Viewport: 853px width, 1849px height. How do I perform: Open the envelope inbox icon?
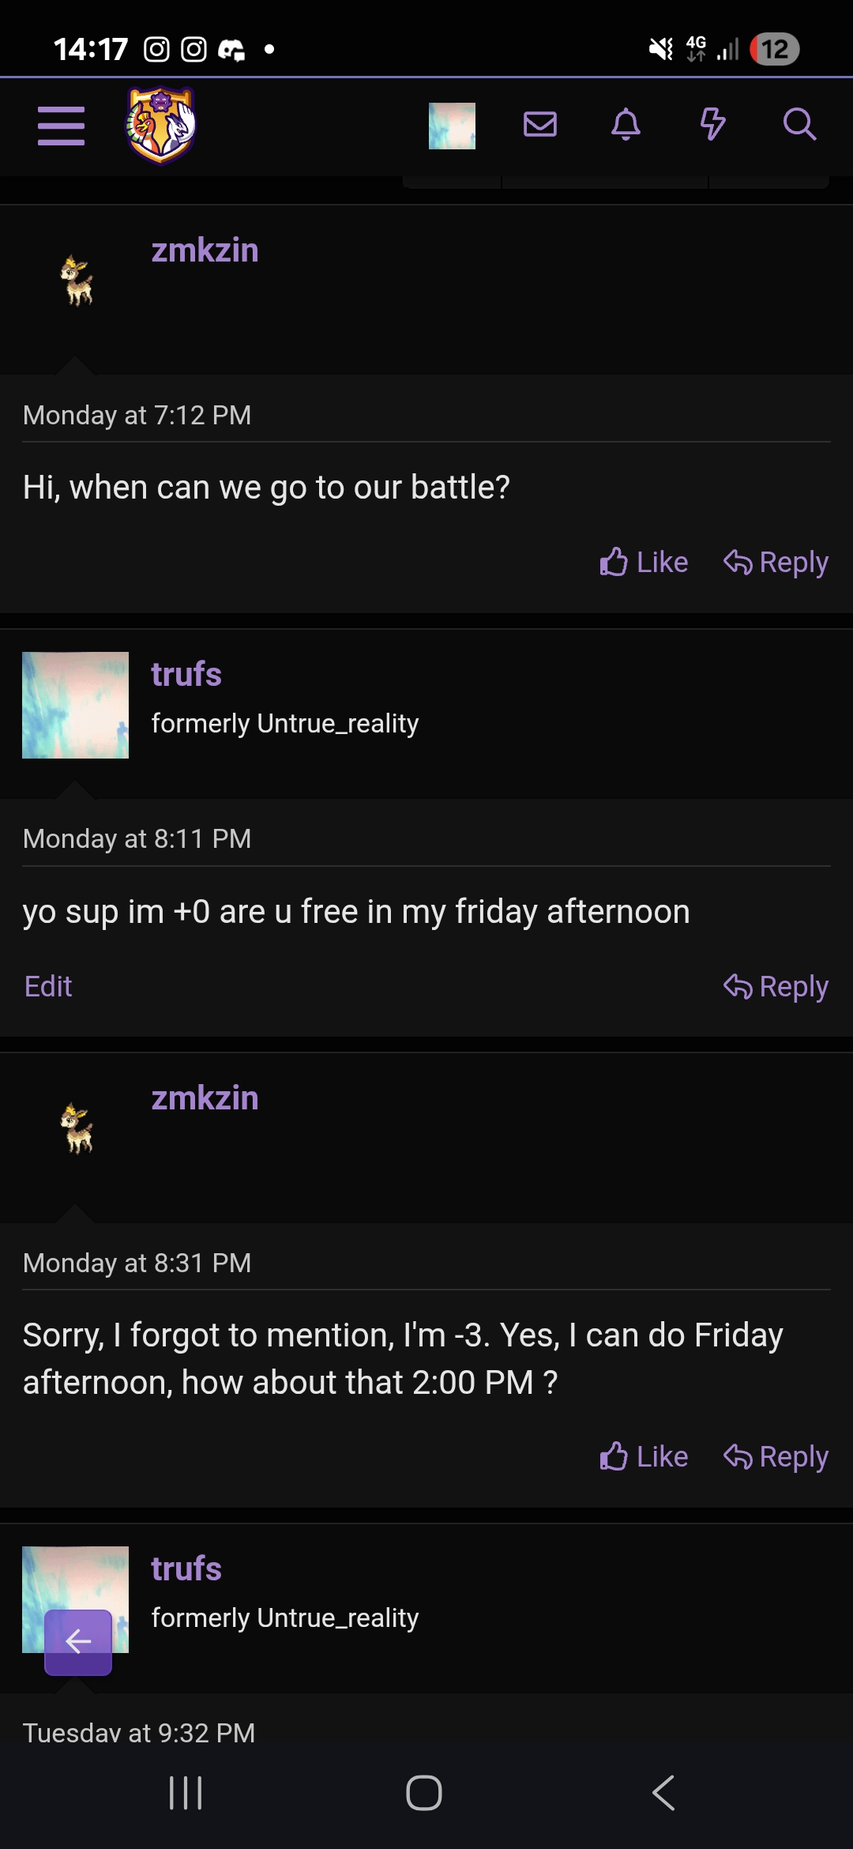540,124
